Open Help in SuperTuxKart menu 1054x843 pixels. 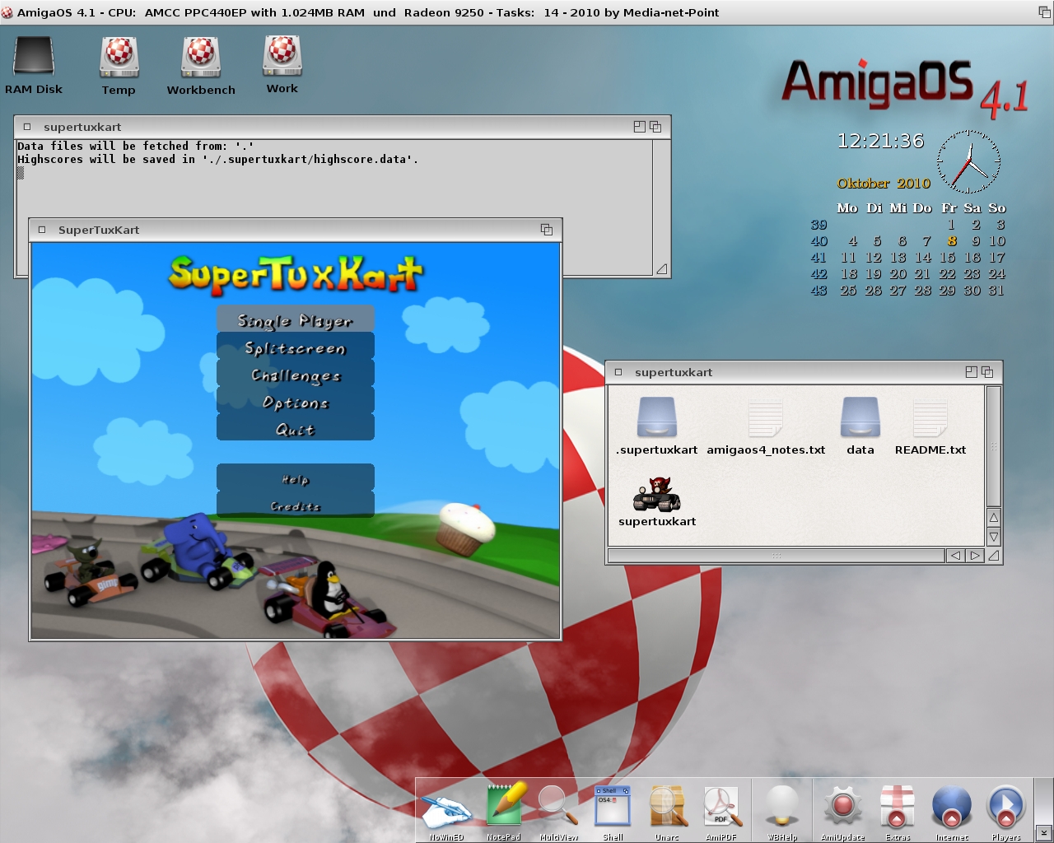pos(296,478)
